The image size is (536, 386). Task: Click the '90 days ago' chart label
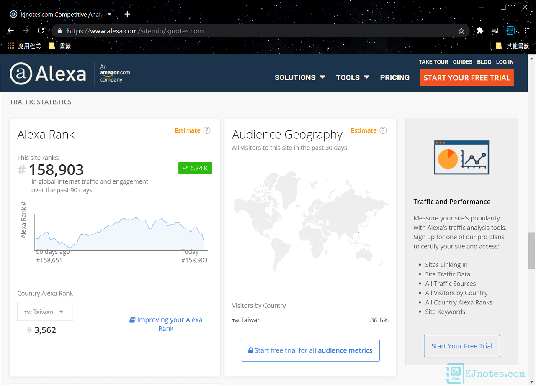53,252
